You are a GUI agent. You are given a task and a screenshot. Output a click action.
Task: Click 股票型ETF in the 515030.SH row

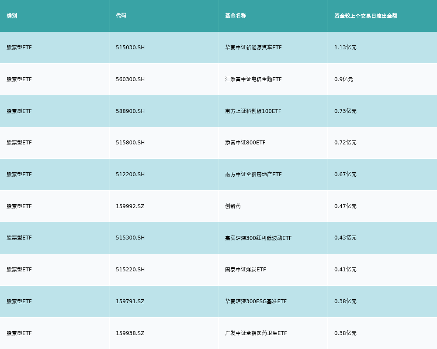click(19, 48)
